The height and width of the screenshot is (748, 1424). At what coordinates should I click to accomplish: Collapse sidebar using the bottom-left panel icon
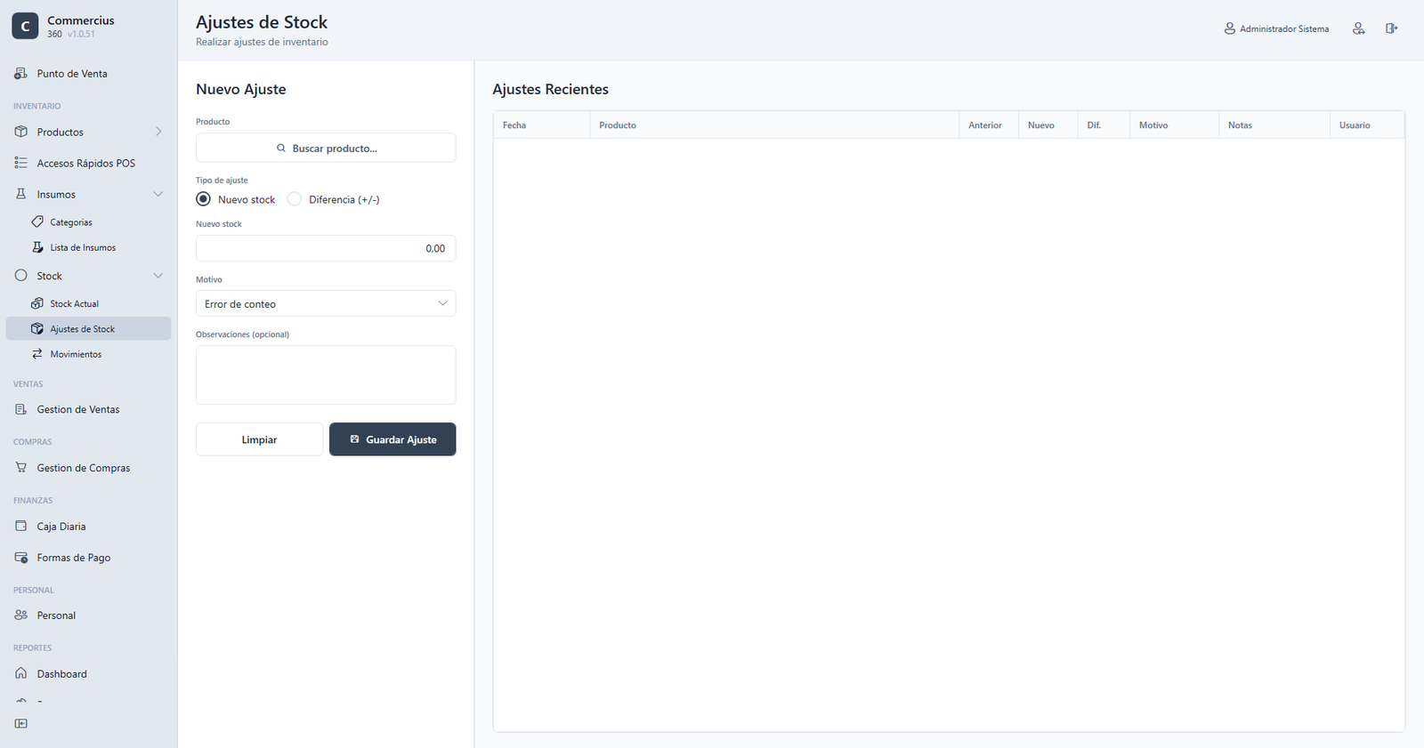pos(21,723)
